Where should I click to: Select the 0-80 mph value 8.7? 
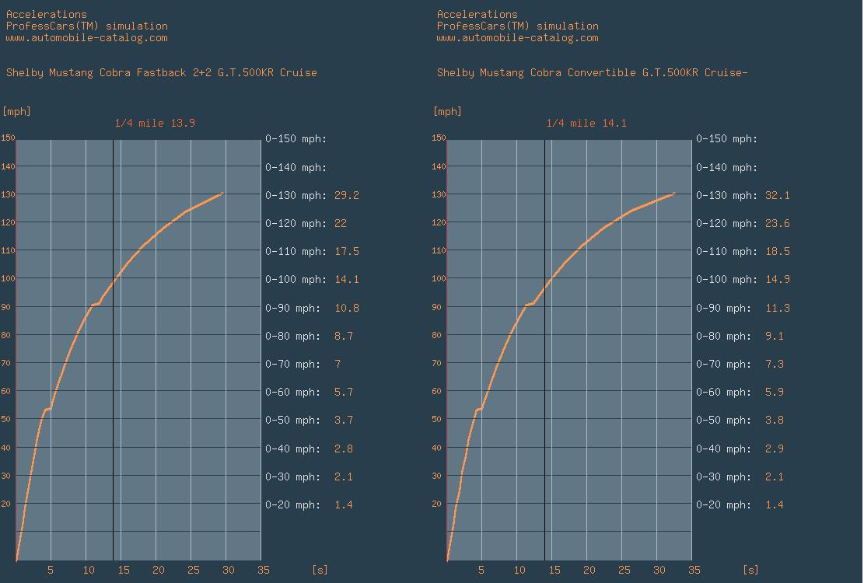tap(344, 337)
